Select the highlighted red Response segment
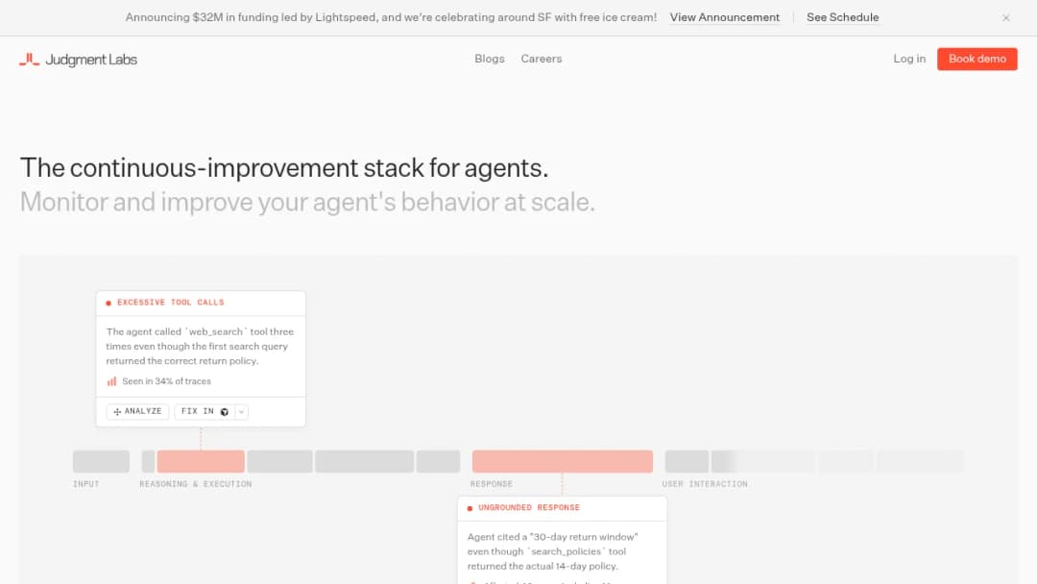The image size is (1037, 584). tap(562, 461)
